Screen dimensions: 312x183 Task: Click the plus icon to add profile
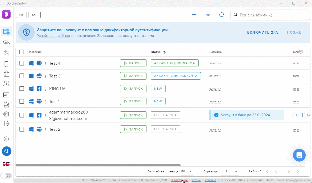(x=194, y=15)
